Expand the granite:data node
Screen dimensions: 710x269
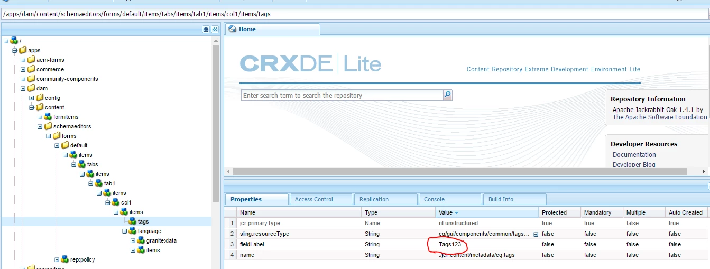click(x=133, y=240)
